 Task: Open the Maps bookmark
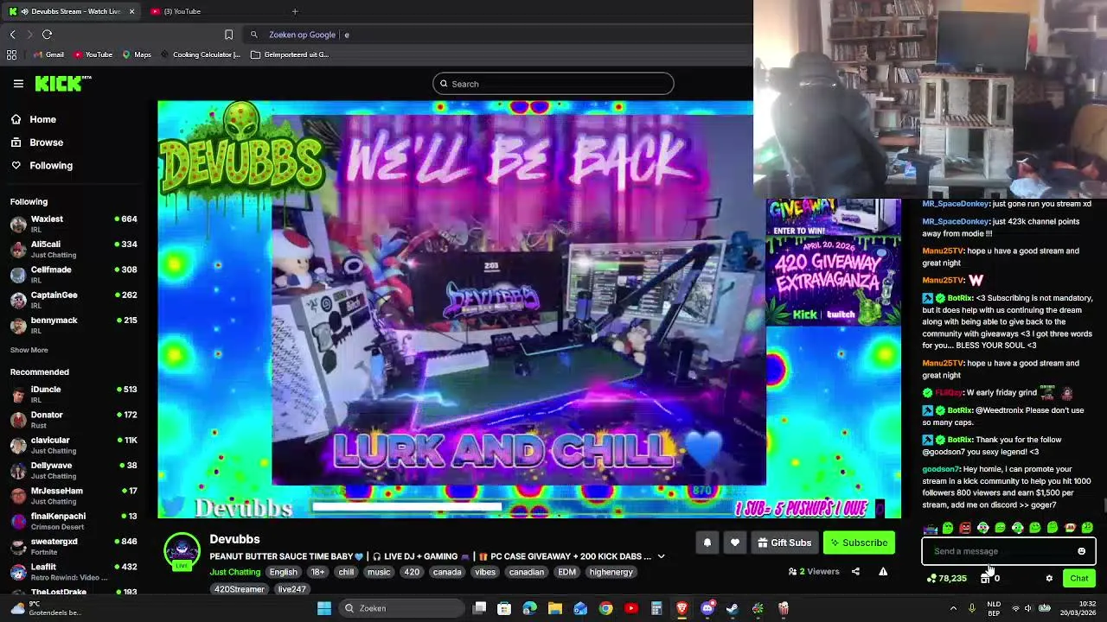[137, 54]
